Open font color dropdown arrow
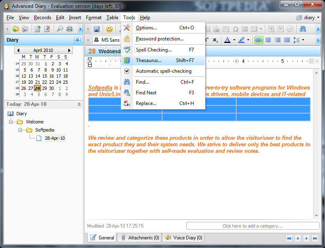 pyautogui.click(x=234, y=40)
